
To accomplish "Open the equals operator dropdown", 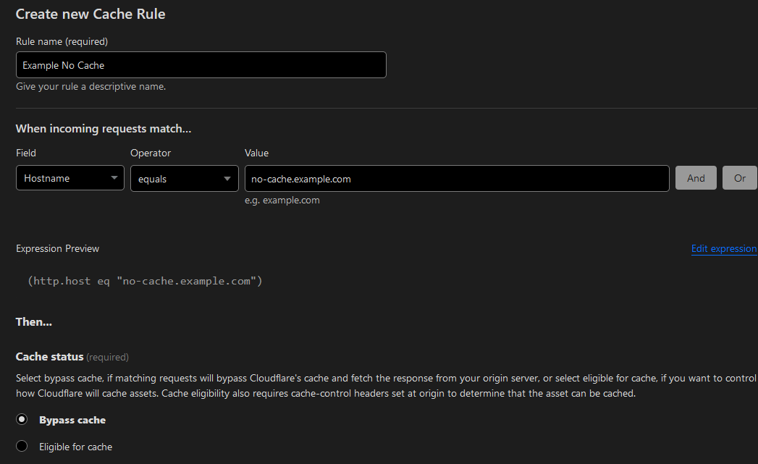I will tap(184, 178).
